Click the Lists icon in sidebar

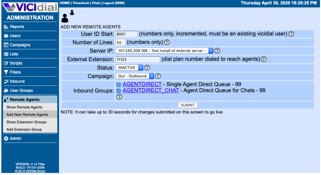tap(6, 54)
